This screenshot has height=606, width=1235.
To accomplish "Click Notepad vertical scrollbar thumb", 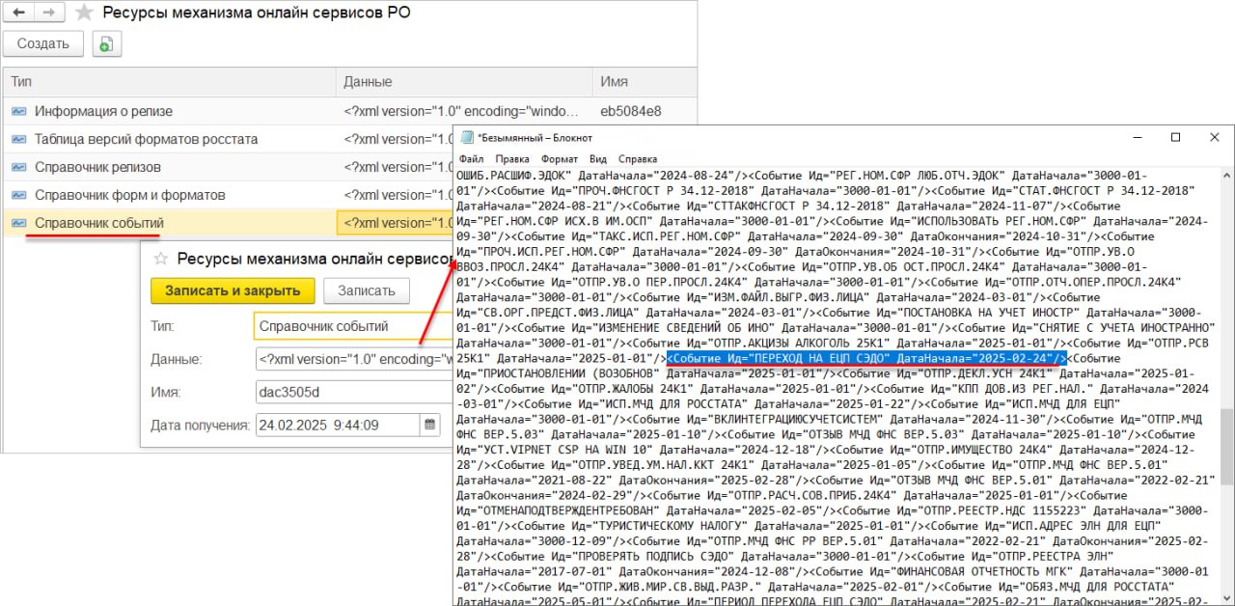I will 1226,447.
